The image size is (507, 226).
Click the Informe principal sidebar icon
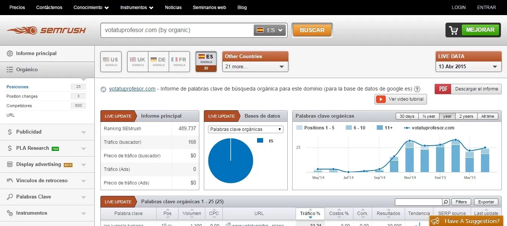point(10,54)
